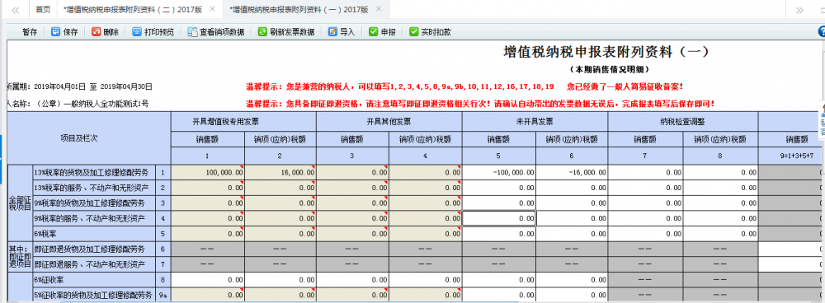
Task: Open 查看销项数据 sales data view
Action: (215, 32)
